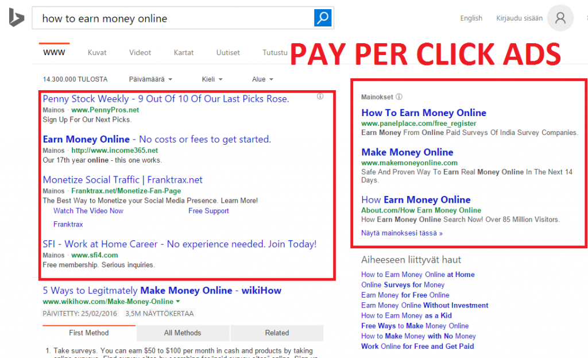Click the www.wikihow.com/Make-Money-Online URL text
588x358 pixels.
[x=108, y=301]
